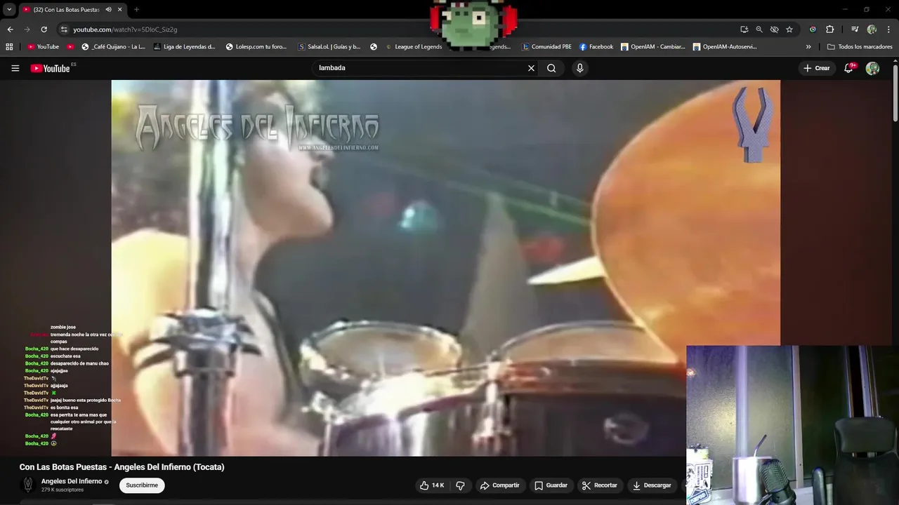Click the crossed-eye icon in address bar
Image resolution: width=899 pixels, height=505 pixels.
pos(774,29)
